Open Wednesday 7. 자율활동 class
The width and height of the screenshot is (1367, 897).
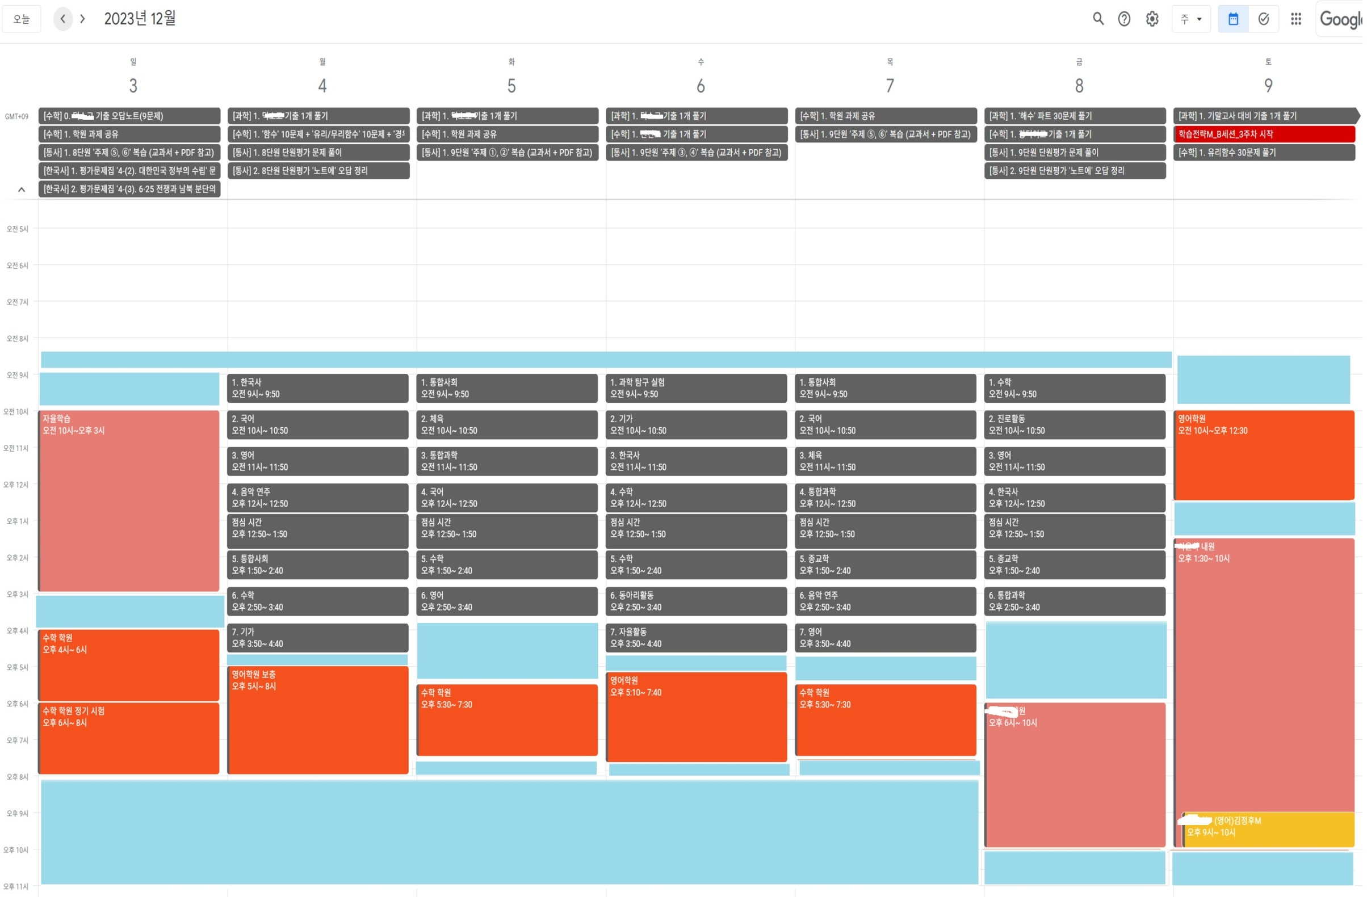coord(698,639)
